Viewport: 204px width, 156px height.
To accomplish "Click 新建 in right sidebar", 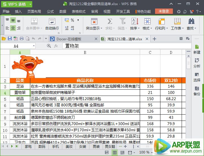I will (x=197, y=49).
